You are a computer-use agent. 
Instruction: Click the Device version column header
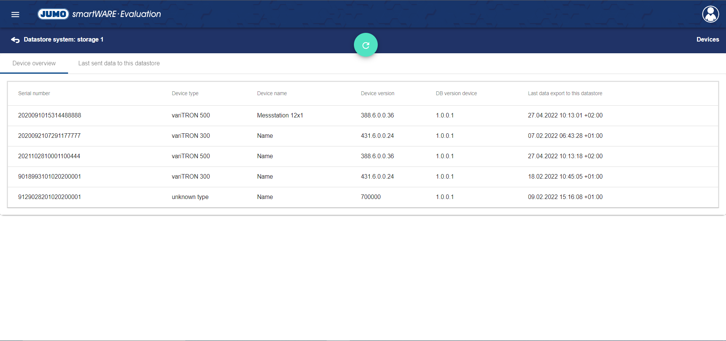(x=377, y=93)
